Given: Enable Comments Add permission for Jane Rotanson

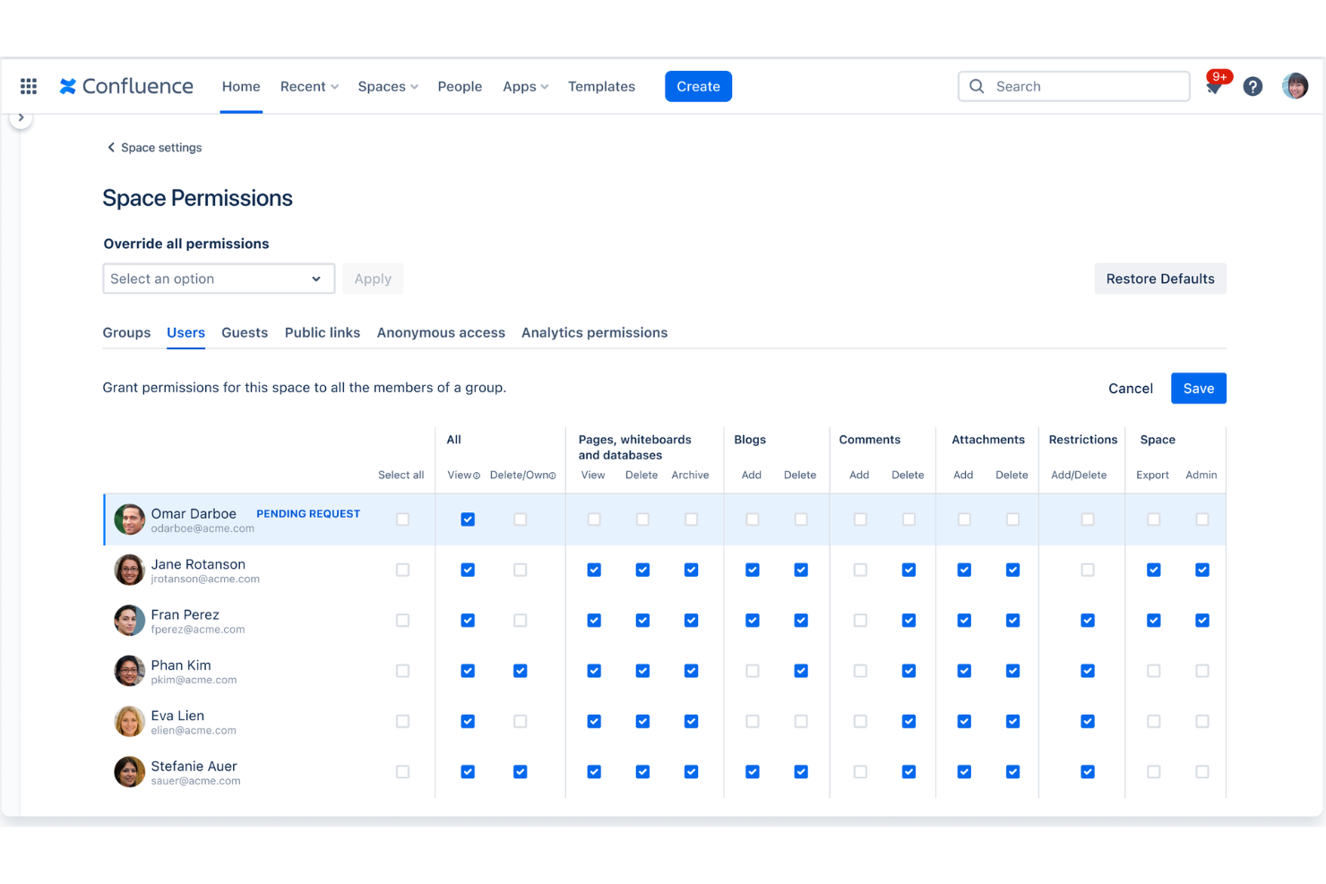Looking at the screenshot, I should pyautogui.click(x=860, y=570).
